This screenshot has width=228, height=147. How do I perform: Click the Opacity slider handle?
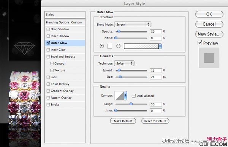[119, 31]
